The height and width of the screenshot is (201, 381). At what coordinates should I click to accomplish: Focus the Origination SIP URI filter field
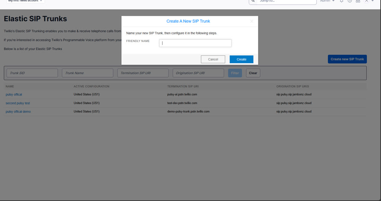[x=198, y=73]
